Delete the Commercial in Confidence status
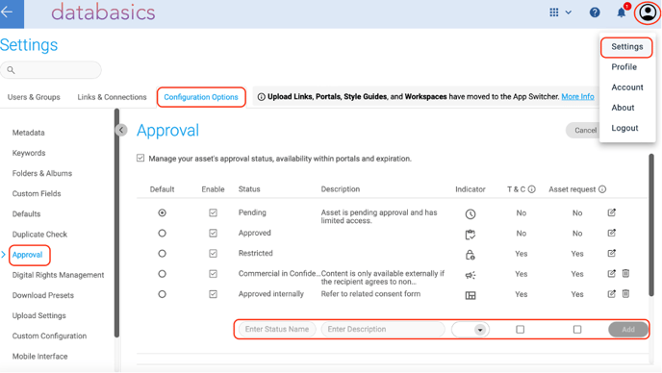The height and width of the screenshot is (373, 662). tap(625, 273)
